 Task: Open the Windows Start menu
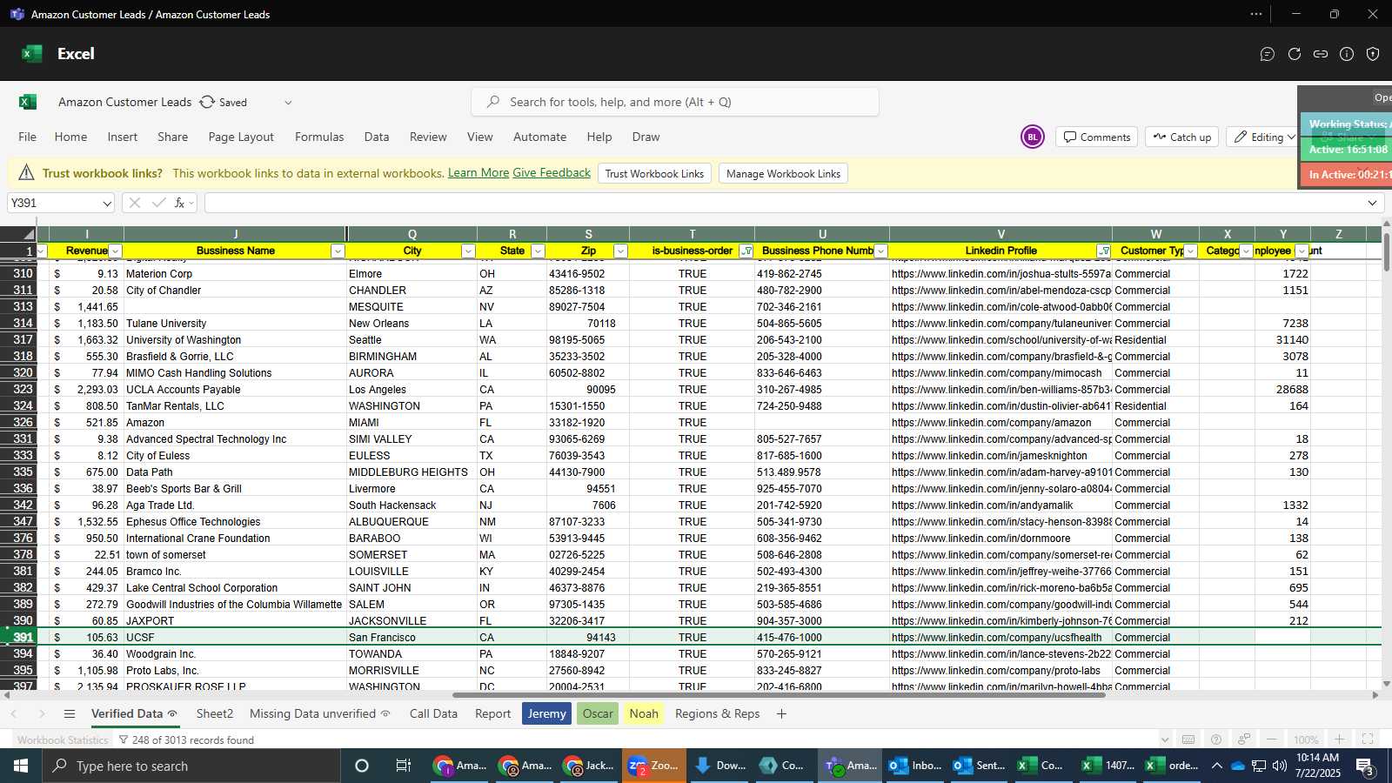coord(21,766)
